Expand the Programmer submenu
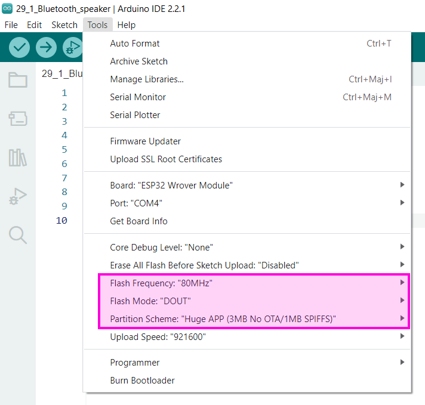Image resolution: width=425 pixels, height=405 pixels. point(247,363)
